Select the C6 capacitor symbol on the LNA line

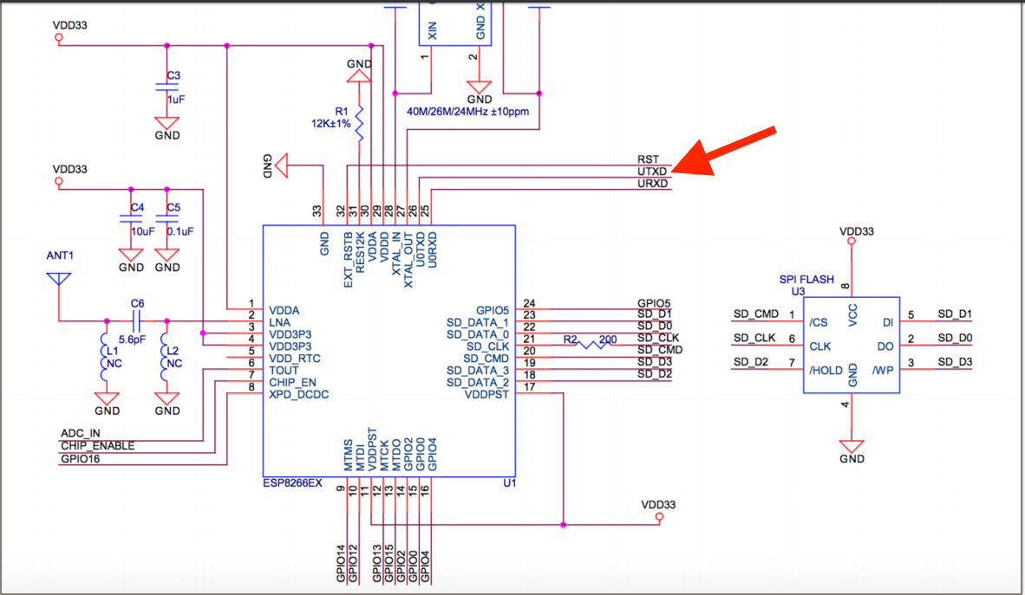pyautogui.click(x=137, y=320)
